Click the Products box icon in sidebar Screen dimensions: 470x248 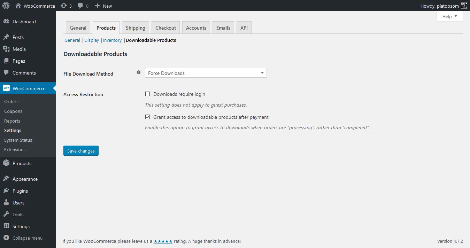coord(6,163)
